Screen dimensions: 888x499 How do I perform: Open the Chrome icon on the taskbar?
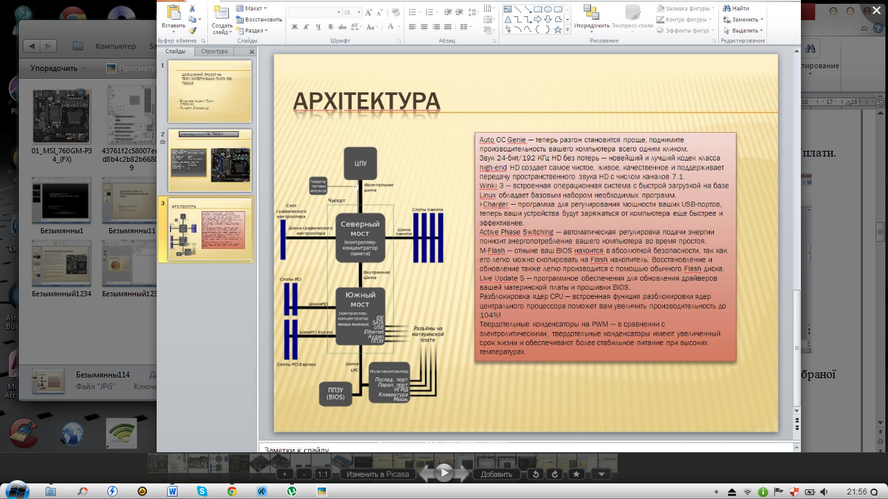coord(232,491)
